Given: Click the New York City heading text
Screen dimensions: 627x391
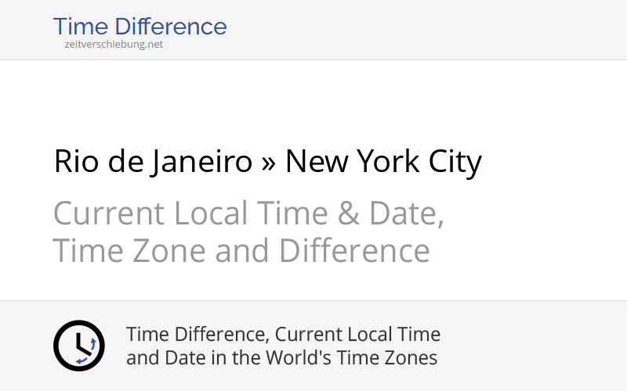Looking at the screenshot, I should tap(383, 161).
